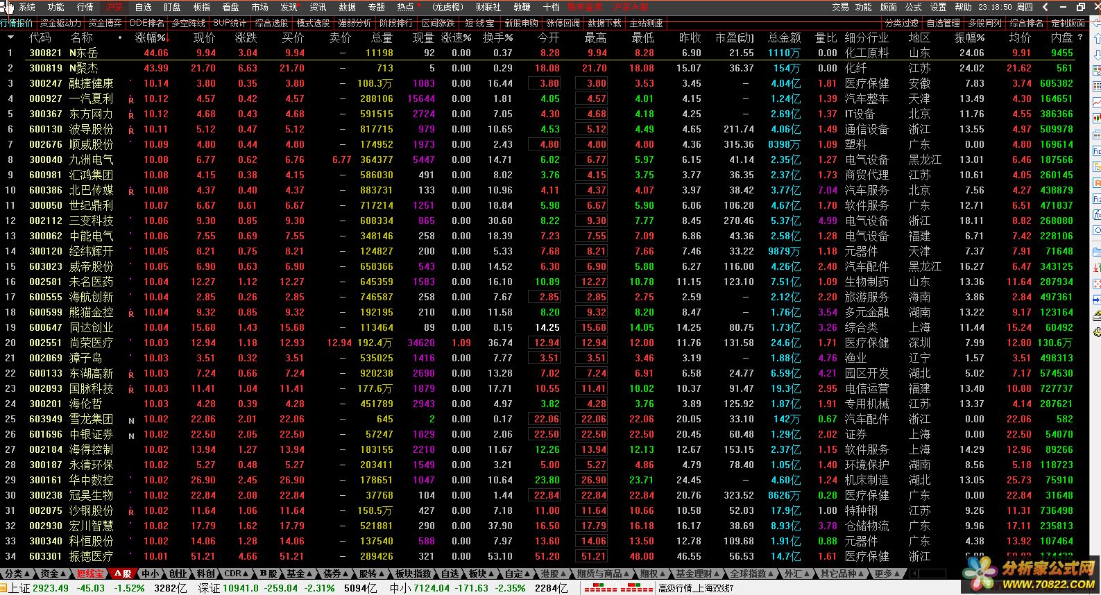Image resolution: width=1101 pixels, height=595 pixels.
Task: Click the 定制版面 button
Action: tap(1068, 23)
